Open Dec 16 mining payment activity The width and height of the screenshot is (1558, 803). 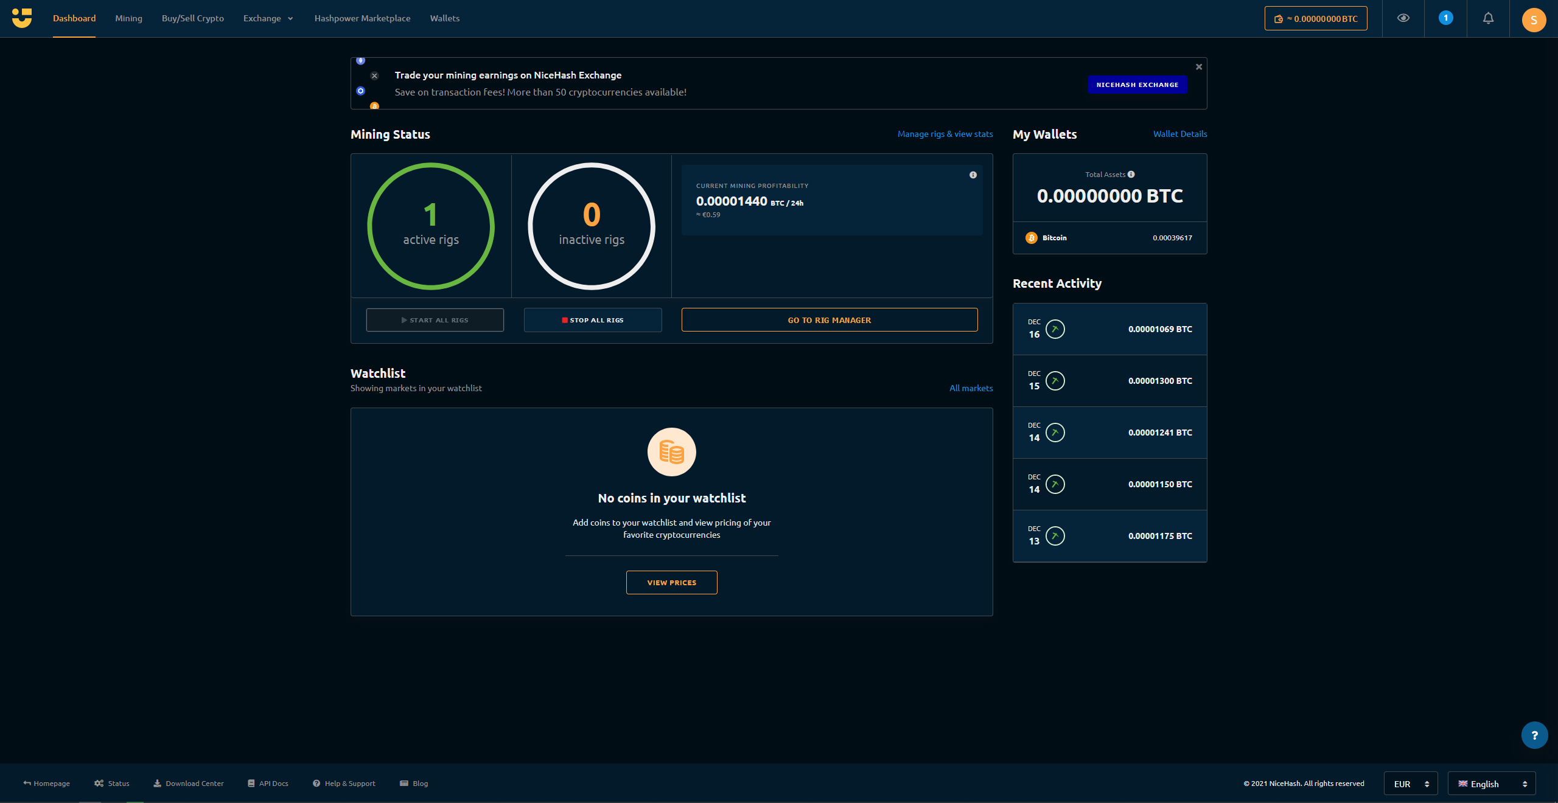tap(1109, 329)
